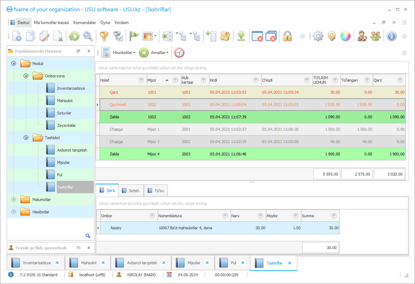Click the green download arrow icon

[x=241, y=36]
